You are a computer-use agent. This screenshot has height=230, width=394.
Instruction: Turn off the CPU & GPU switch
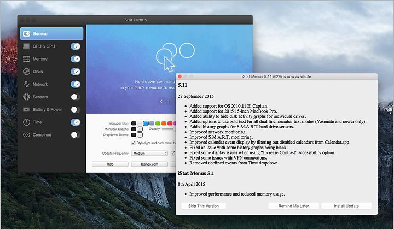76,46
